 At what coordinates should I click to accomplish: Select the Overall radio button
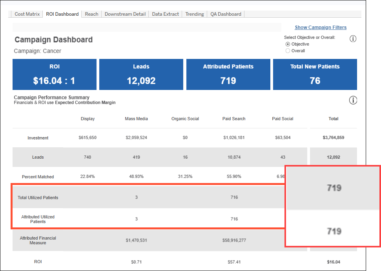tap(288, 51)
